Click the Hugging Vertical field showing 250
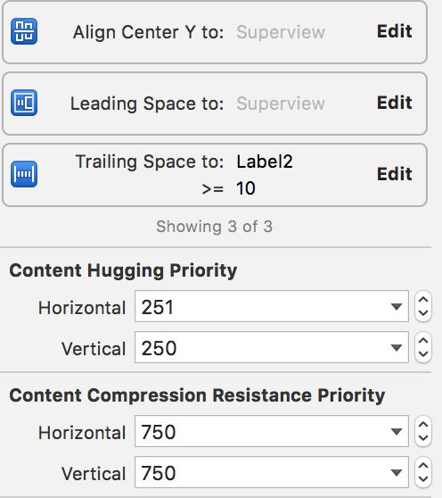 tap(272, 347)
